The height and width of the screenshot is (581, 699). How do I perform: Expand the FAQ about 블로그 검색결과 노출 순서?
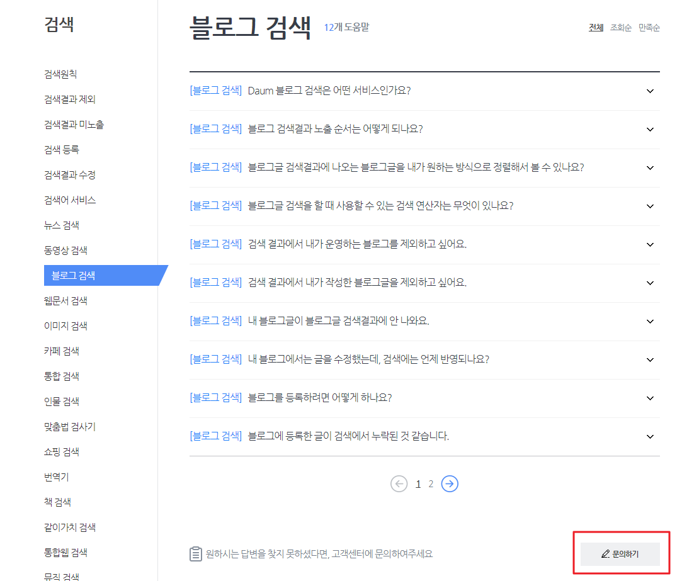click(x=650, y=129)
